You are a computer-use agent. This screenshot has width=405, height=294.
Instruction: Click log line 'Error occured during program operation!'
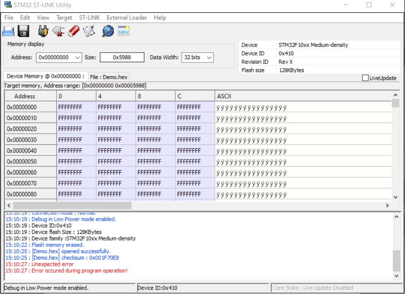[x=67, y=271]
